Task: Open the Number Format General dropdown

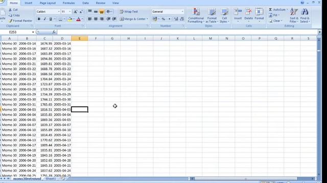Action: pyautogui.click(x=182, y=12)
